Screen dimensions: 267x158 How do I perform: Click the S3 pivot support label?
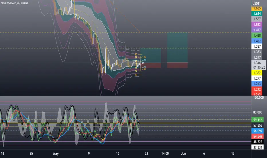(x=136, y=75)
